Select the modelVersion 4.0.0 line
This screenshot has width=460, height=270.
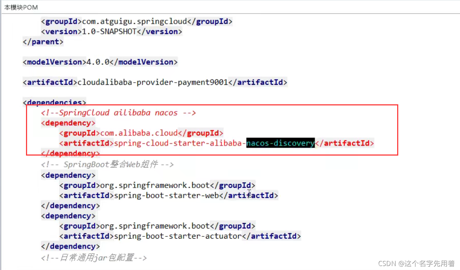[100, 62]
